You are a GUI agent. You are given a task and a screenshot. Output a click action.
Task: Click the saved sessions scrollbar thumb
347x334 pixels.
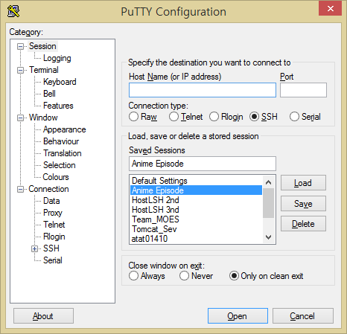(268, 203)
